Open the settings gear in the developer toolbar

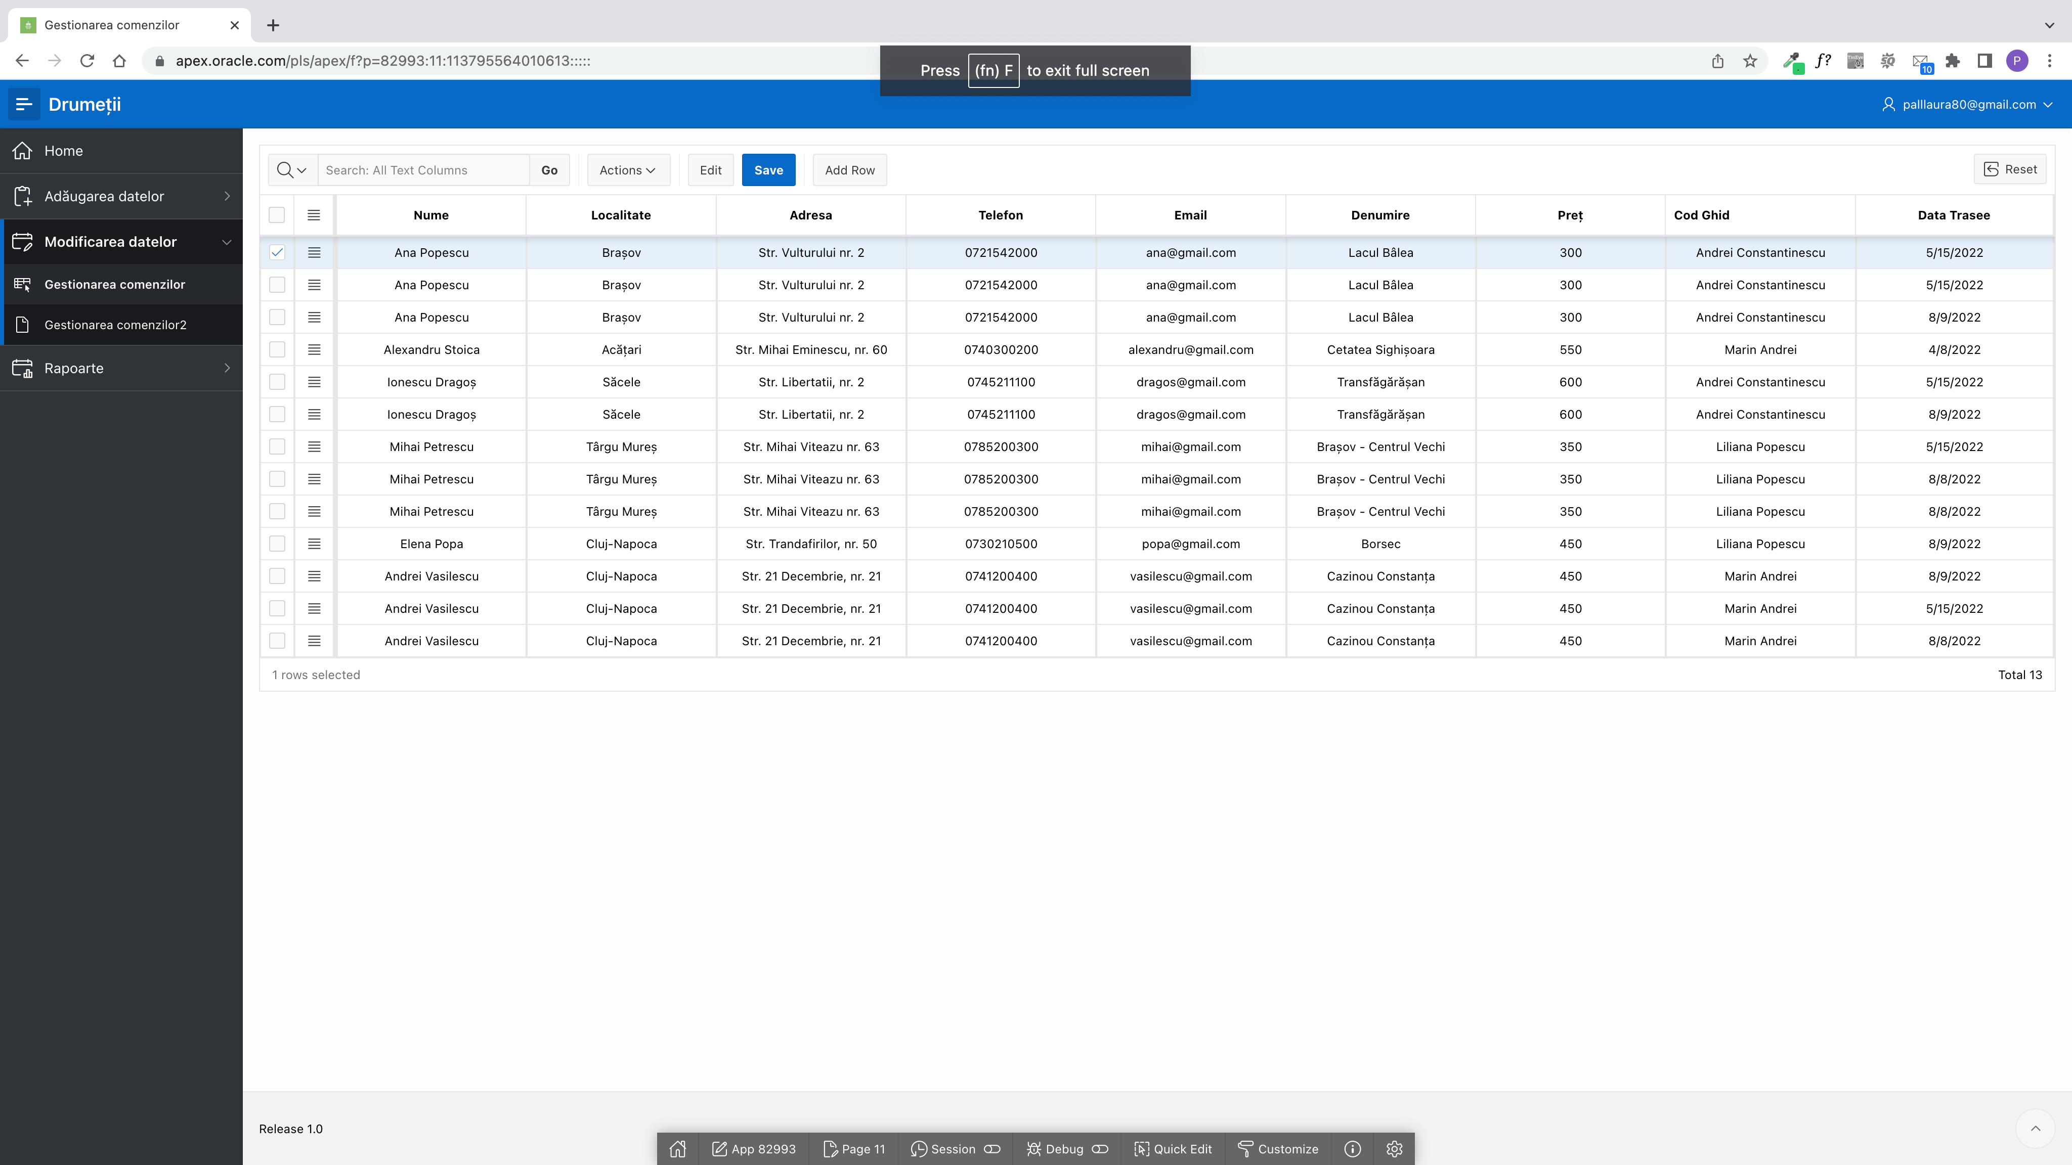tap(1394, 1148)
